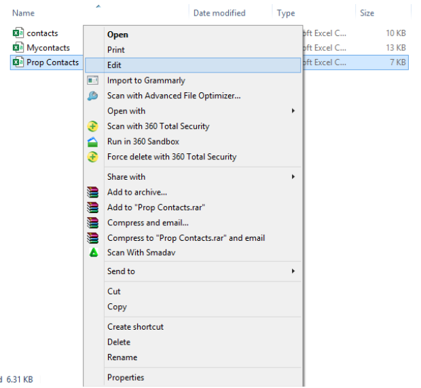Select Create shortcut
The height and width of the screenshot is (388, 421).
[193, 327]
